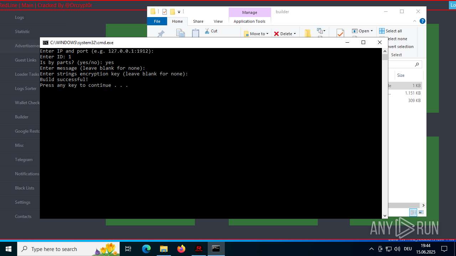The height and width of the screenshot is (256, 456).
Task: Click Properties icon in quick access toolbar
Action: pos(164,12)
